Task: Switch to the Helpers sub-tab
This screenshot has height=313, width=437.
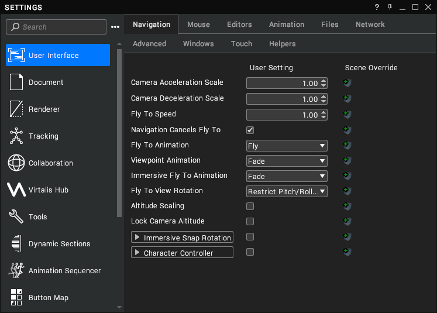Action: tap(283, 44)
